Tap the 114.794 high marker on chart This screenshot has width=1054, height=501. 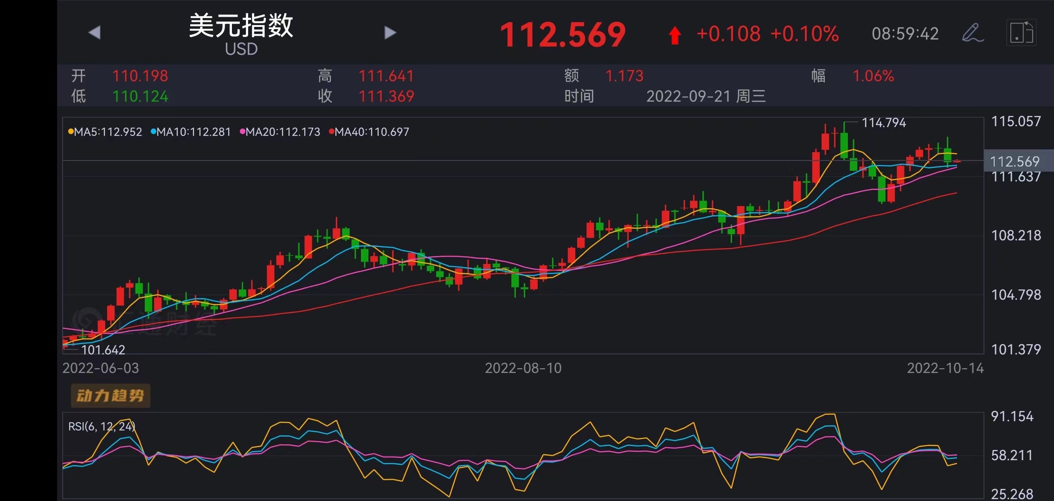(x=883, y=123)
